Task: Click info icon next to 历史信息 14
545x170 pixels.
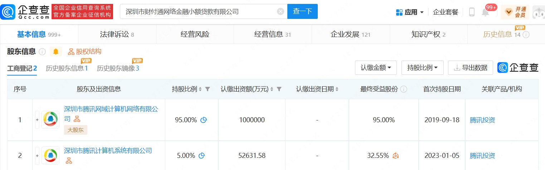Action: click(526, 35)
